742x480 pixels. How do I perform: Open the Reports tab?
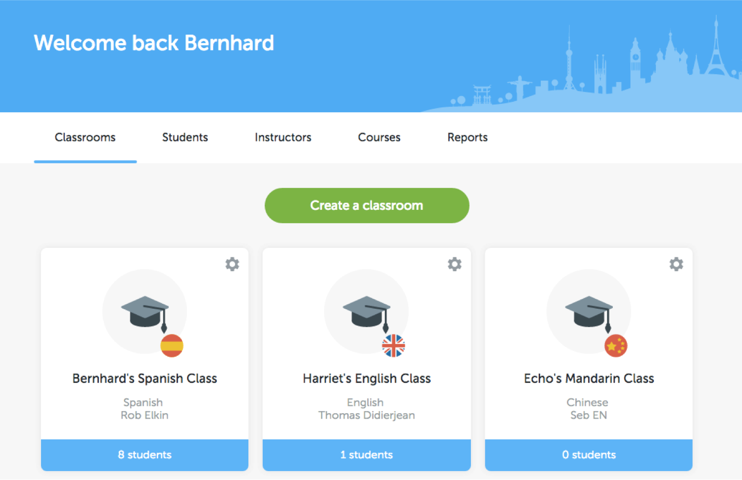pos(467,138)
